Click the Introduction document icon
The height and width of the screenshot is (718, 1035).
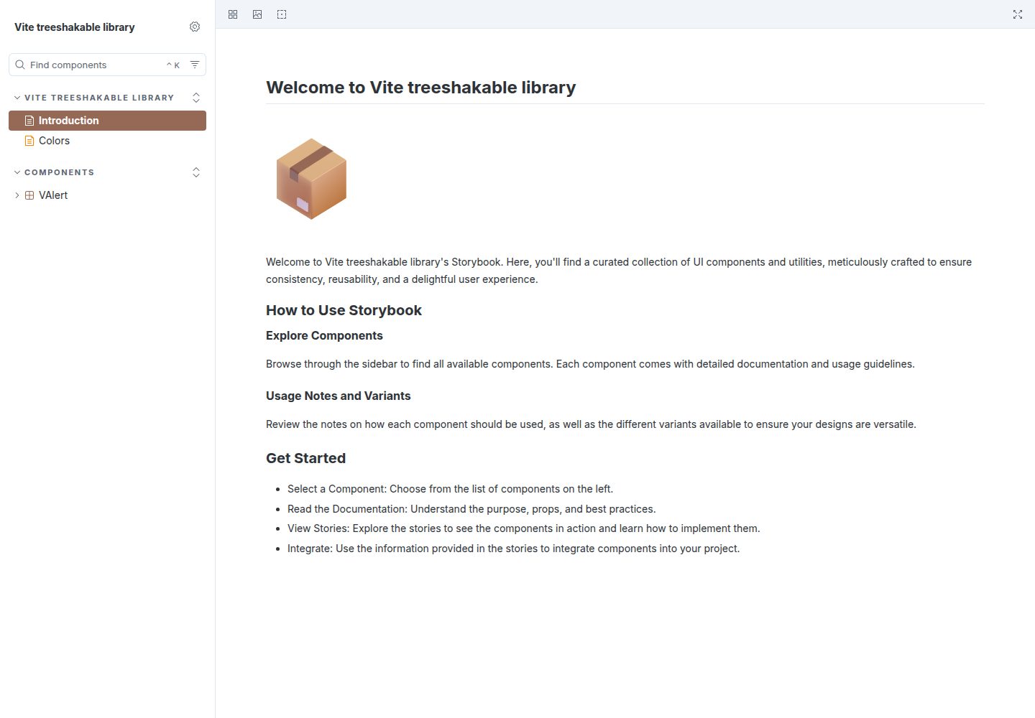click(x=29, y=121)
